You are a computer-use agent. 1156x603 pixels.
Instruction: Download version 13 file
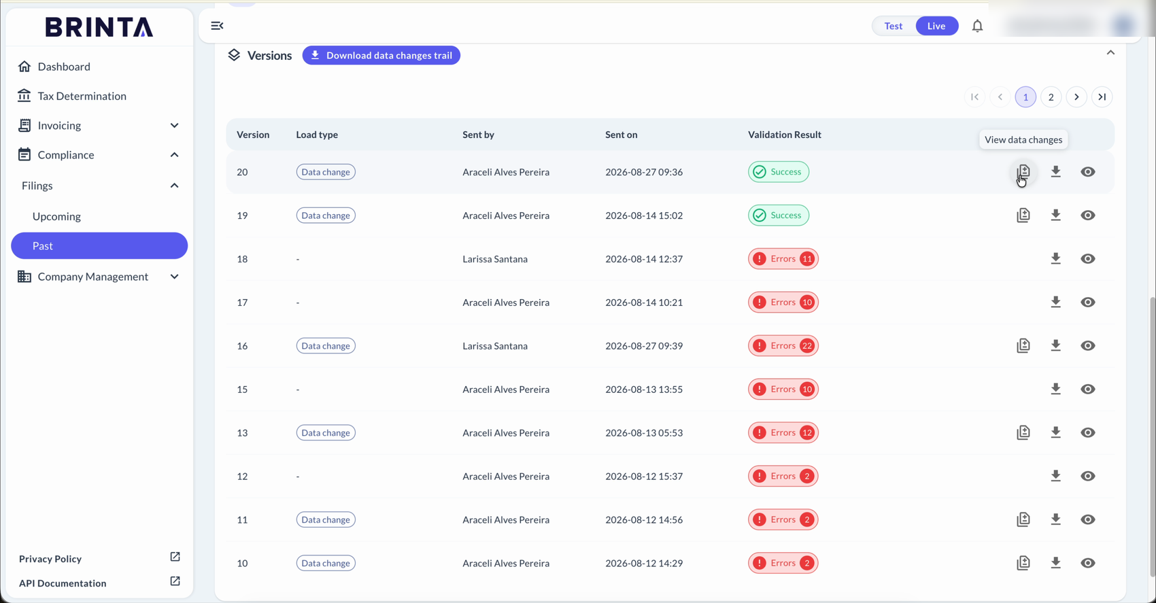1055,433
